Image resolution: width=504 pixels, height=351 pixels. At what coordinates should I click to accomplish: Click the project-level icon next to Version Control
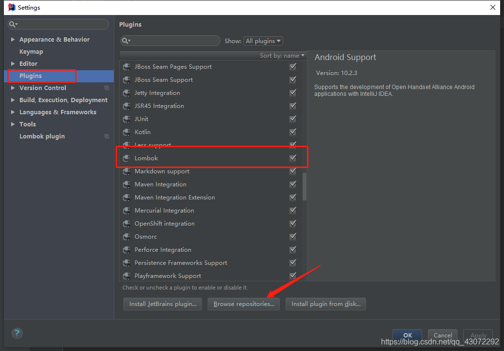pyautogui.click(x=107, y=88)
